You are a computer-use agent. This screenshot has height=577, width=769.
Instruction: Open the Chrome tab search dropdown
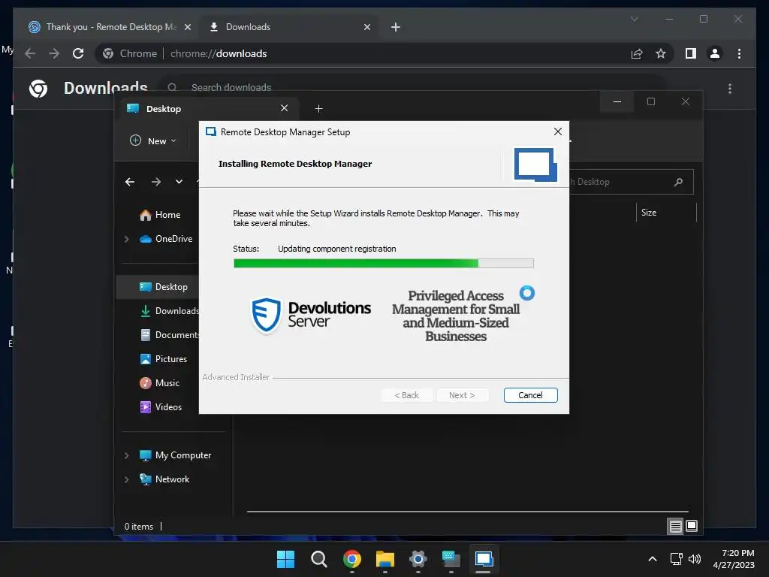coord(634,19)
